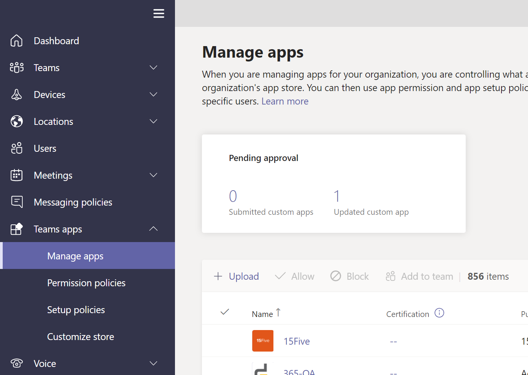Click the Submitted custom apps label

(x=271, y=212)
